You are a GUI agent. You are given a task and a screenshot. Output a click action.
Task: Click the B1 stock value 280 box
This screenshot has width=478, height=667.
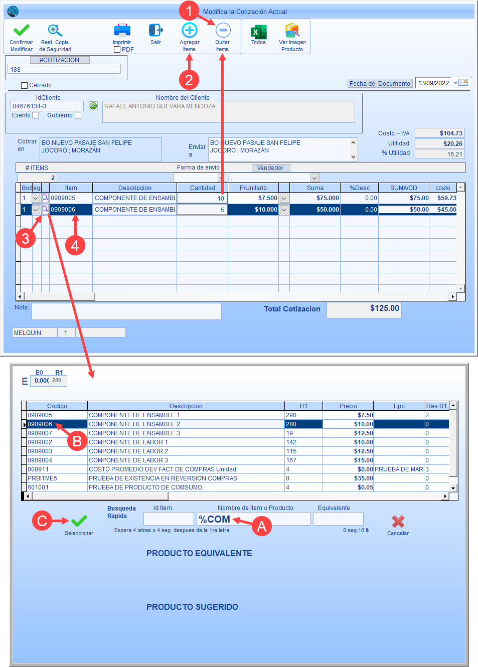[59, 381]
